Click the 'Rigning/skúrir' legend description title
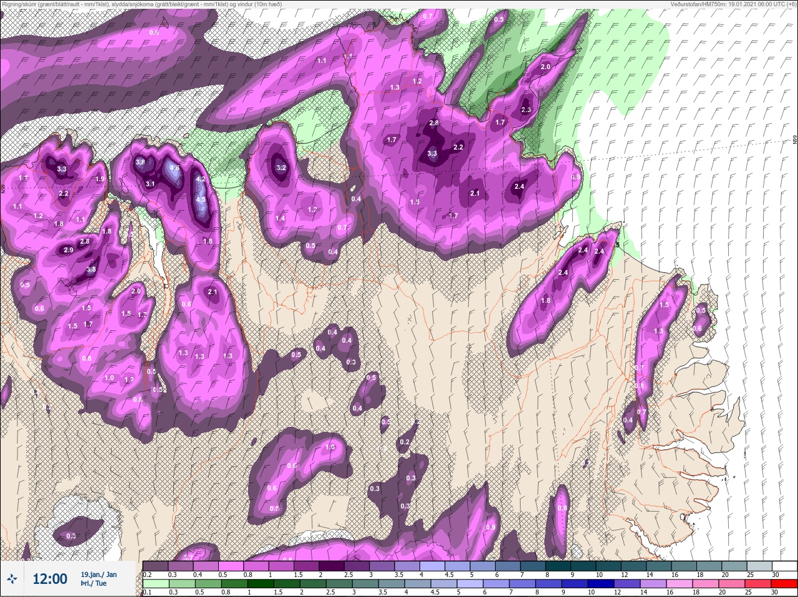798x597 pixels. click(147, 4)
